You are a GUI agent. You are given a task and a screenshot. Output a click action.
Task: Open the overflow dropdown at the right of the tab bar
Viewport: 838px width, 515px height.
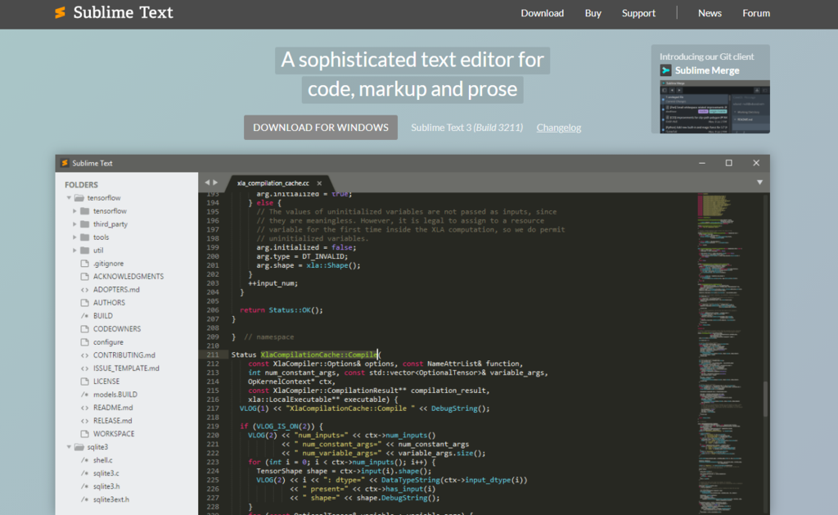coord(759,183)
